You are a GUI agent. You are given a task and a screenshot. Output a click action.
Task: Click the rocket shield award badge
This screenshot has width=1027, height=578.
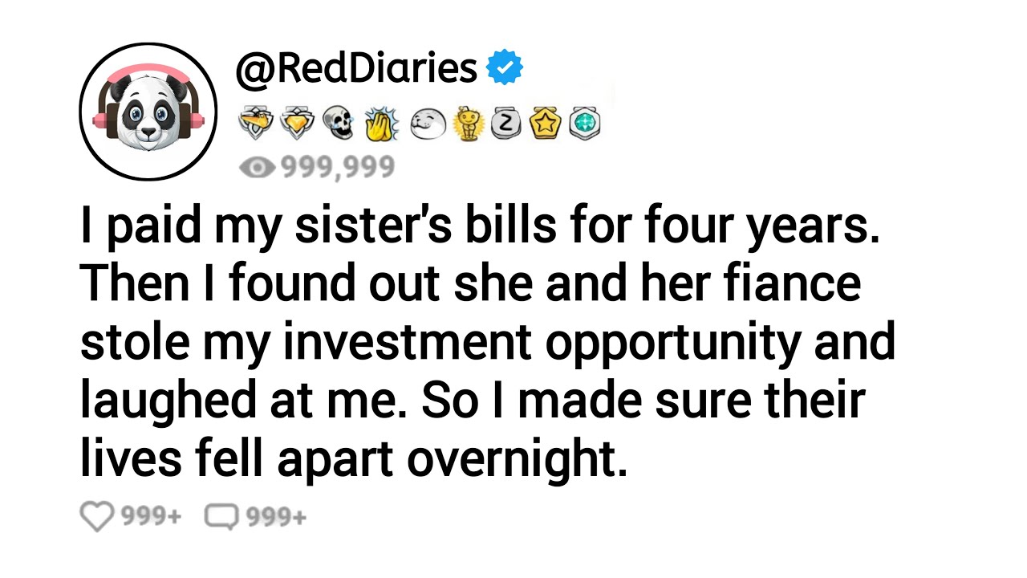point(256,124)
